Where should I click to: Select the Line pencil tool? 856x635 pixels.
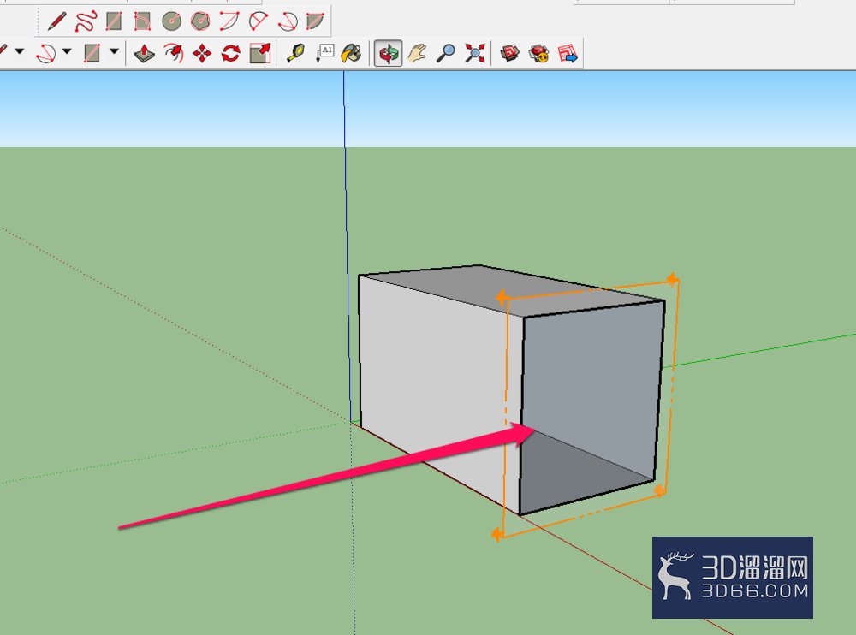(x=56, y=21)
